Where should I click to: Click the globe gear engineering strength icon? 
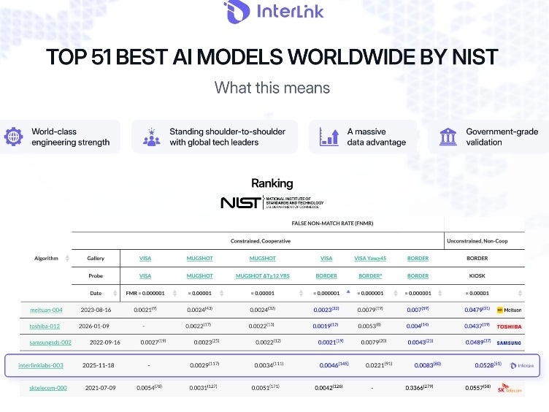point(14,137)
